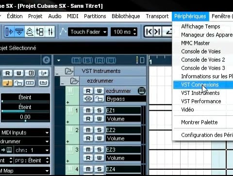Open the drummer output dropdown

pos(25,141)
